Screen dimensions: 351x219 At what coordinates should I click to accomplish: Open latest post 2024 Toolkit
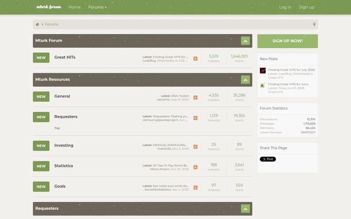(x=180, y=96)
